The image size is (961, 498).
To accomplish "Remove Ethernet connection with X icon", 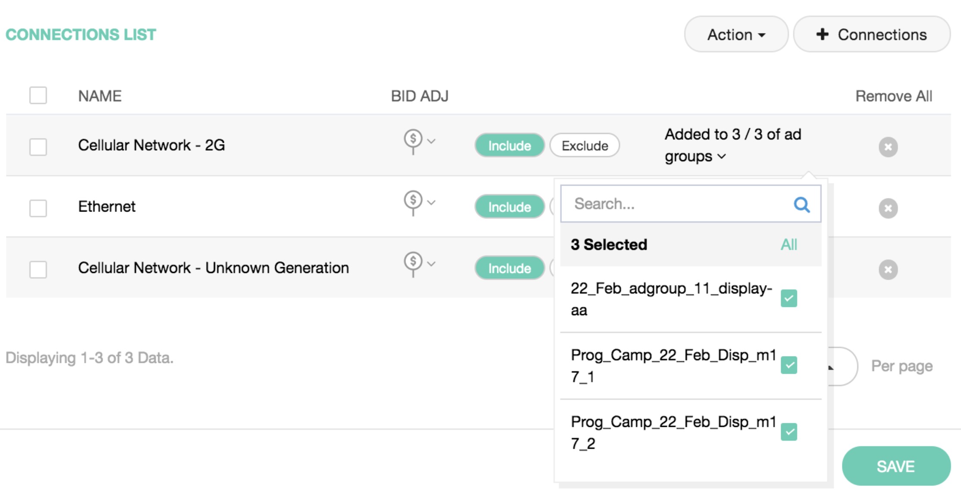I will click(888, 208).
